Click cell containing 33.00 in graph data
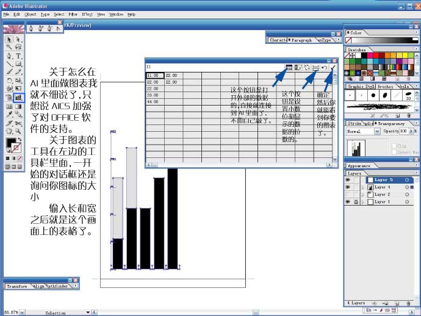This screenshot has height=316, width=421. (x=155, y=95)
